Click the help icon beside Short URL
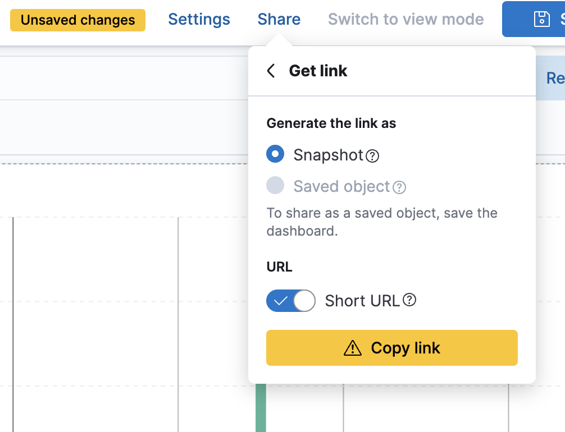Viewport: 565px width, 432px height. pos(410,300)
